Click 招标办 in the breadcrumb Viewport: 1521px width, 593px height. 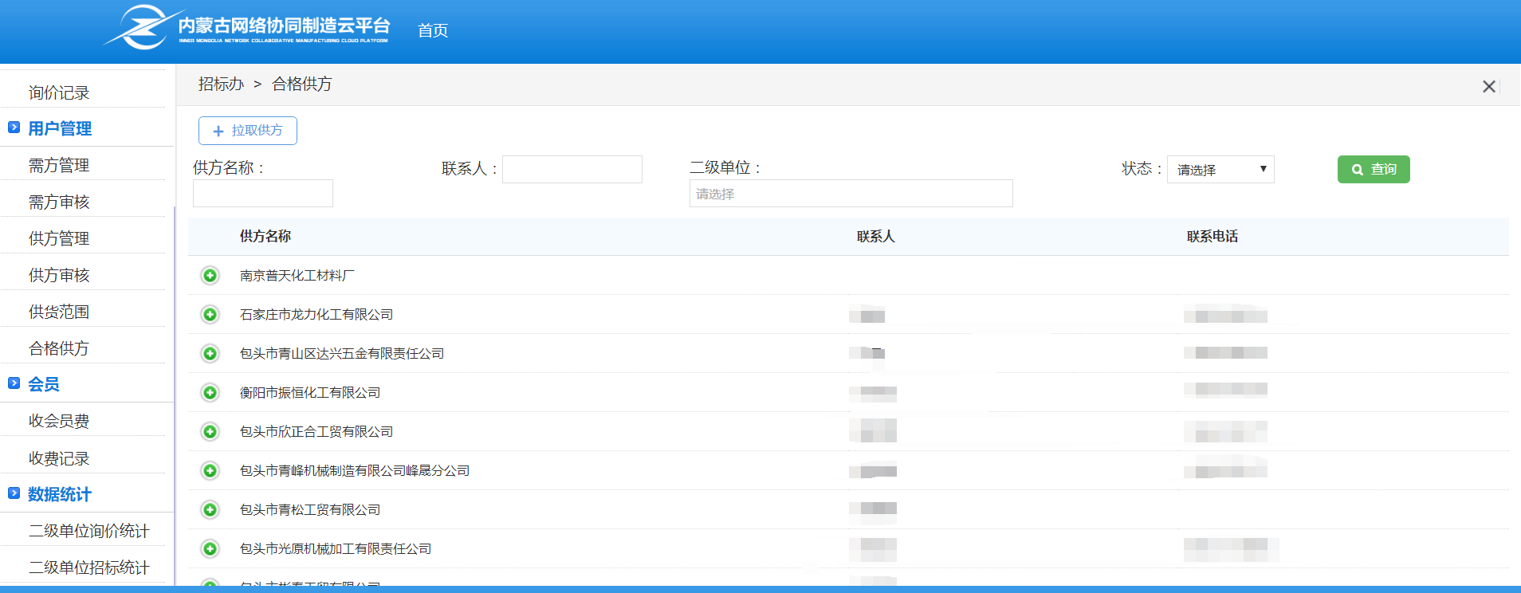(x=221, y=84)
